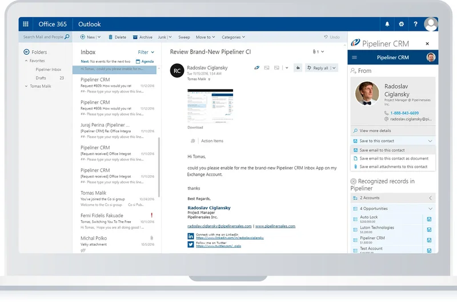457x304 pixels.
Task: Open the Office 365 app launcher grid
Action: [26, 24]
